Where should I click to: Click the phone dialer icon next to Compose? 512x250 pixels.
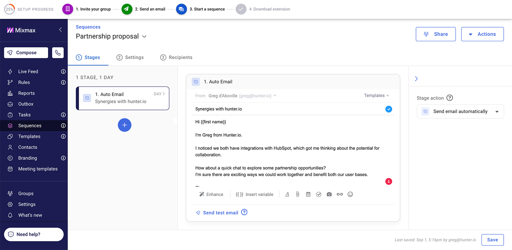58,53
